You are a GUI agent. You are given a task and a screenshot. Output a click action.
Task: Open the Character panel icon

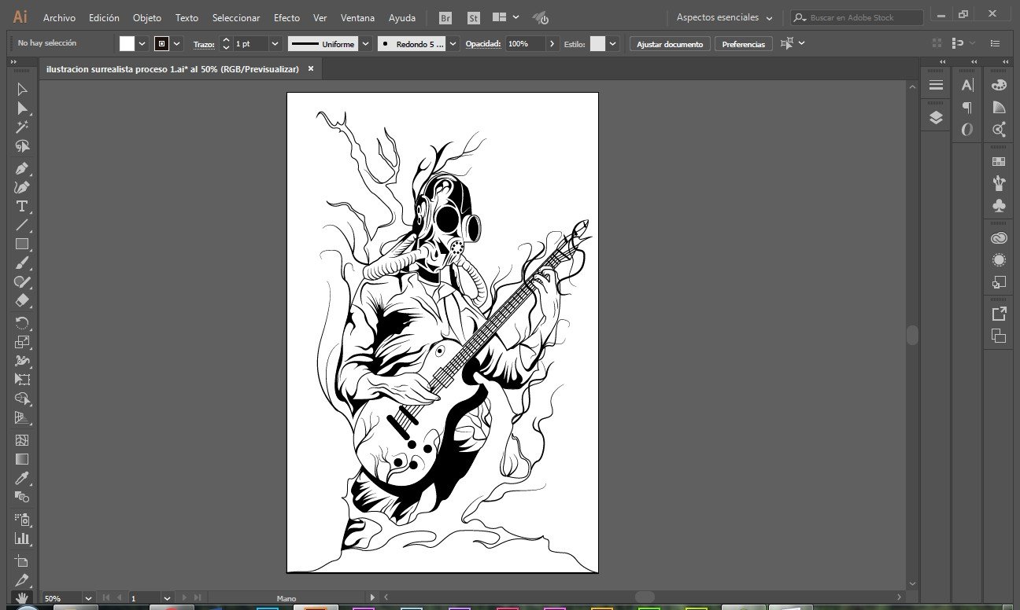pyautogui.click(x=967, y=85)
